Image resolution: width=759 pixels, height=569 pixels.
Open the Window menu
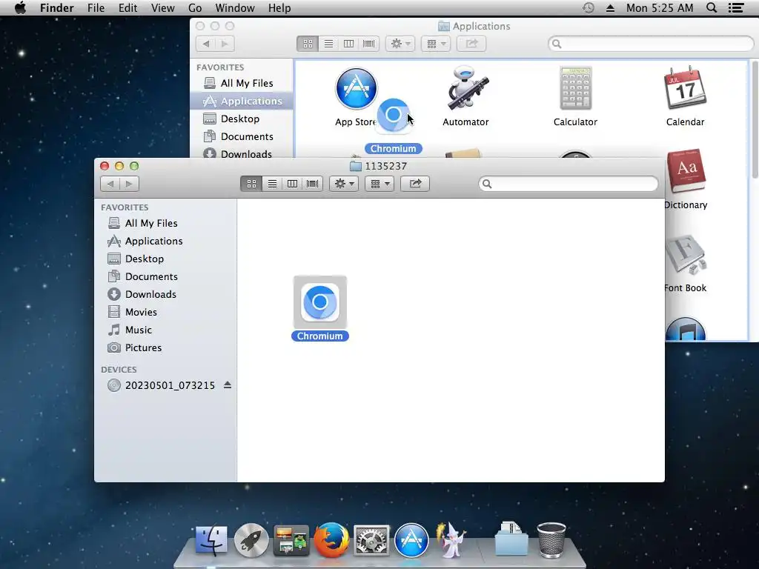tap(235, 8)
